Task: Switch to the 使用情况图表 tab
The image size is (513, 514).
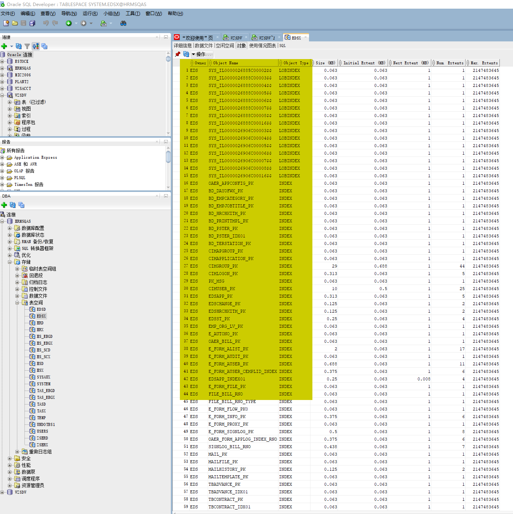Action: point(262,46)
